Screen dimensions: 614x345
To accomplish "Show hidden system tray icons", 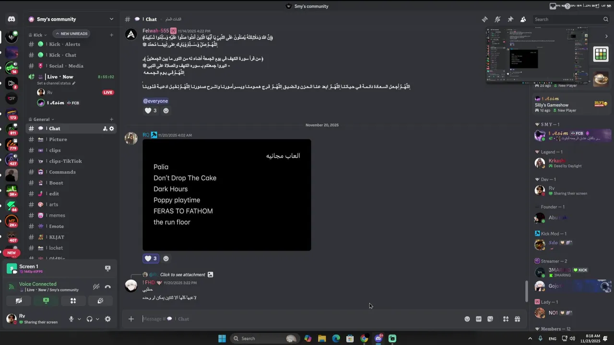I will click(530, 339).
